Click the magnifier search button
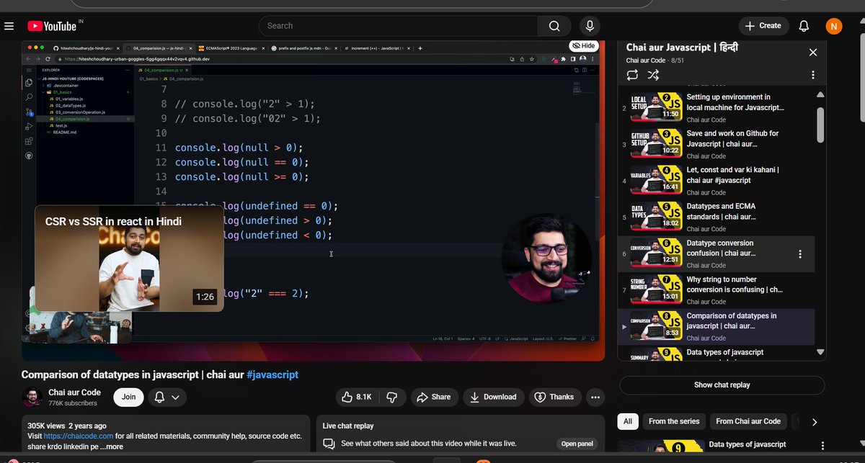 coord(554,26)
